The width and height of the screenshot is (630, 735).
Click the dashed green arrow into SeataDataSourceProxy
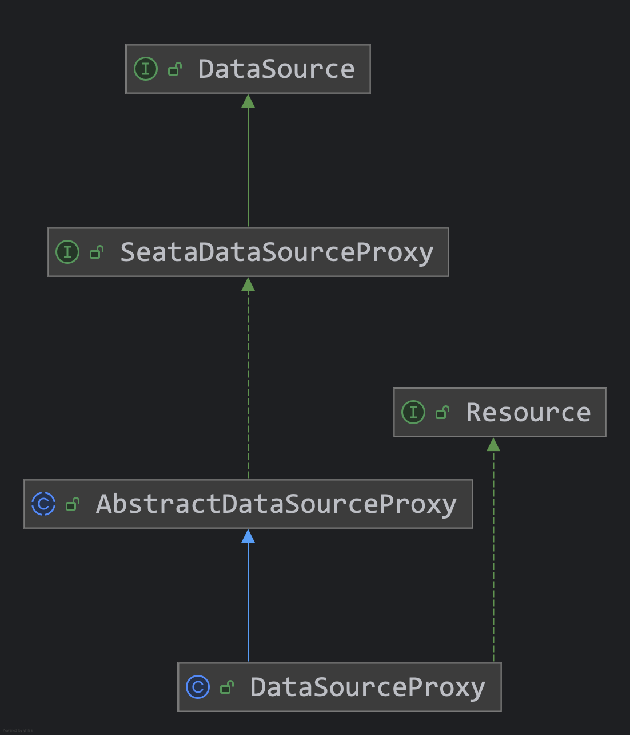point(248,378)
